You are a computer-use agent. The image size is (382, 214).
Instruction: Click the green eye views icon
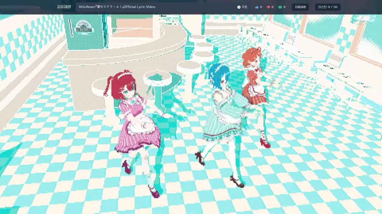[280, 7]
